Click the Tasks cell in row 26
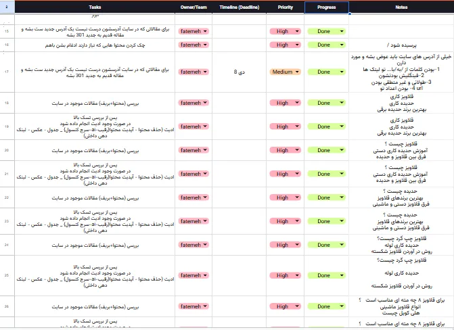The width and height of the screenshot is (454, 330). click(x=95, y=306)
